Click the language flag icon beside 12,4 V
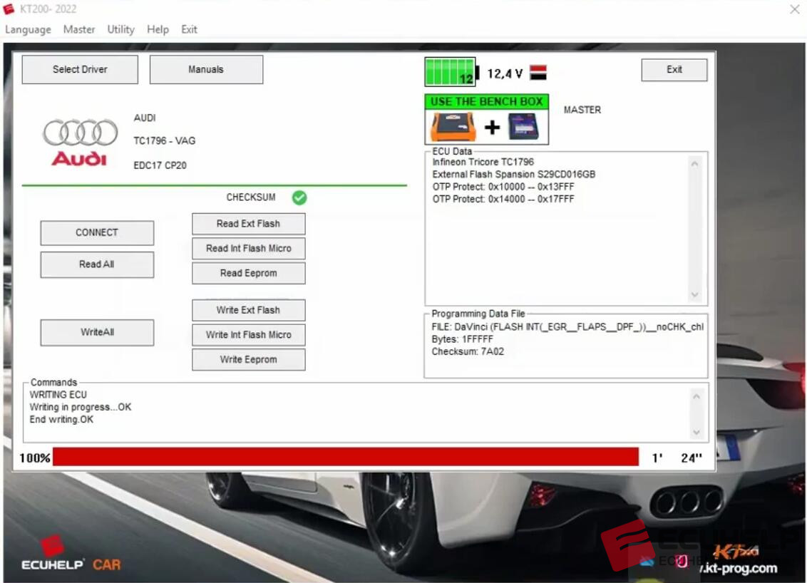 click(538, 72)
